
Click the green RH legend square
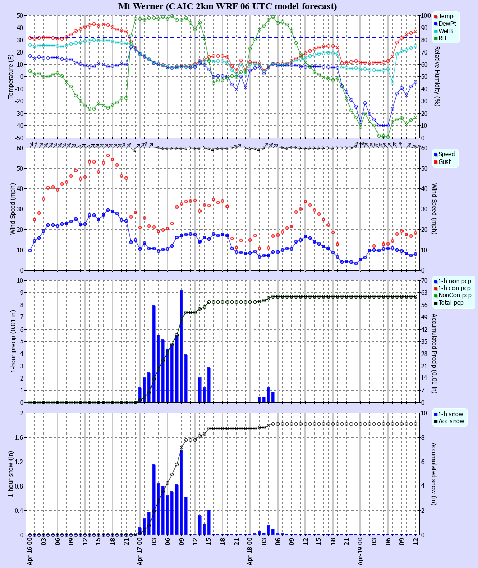[x=436, y=38]
